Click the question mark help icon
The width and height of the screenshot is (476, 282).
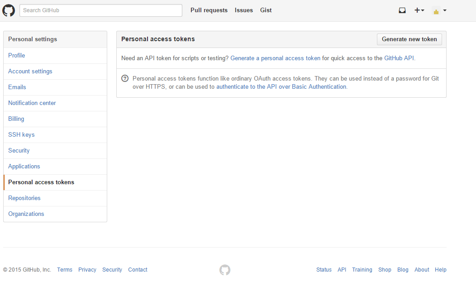pyautogui.click(x=125, y=78)
